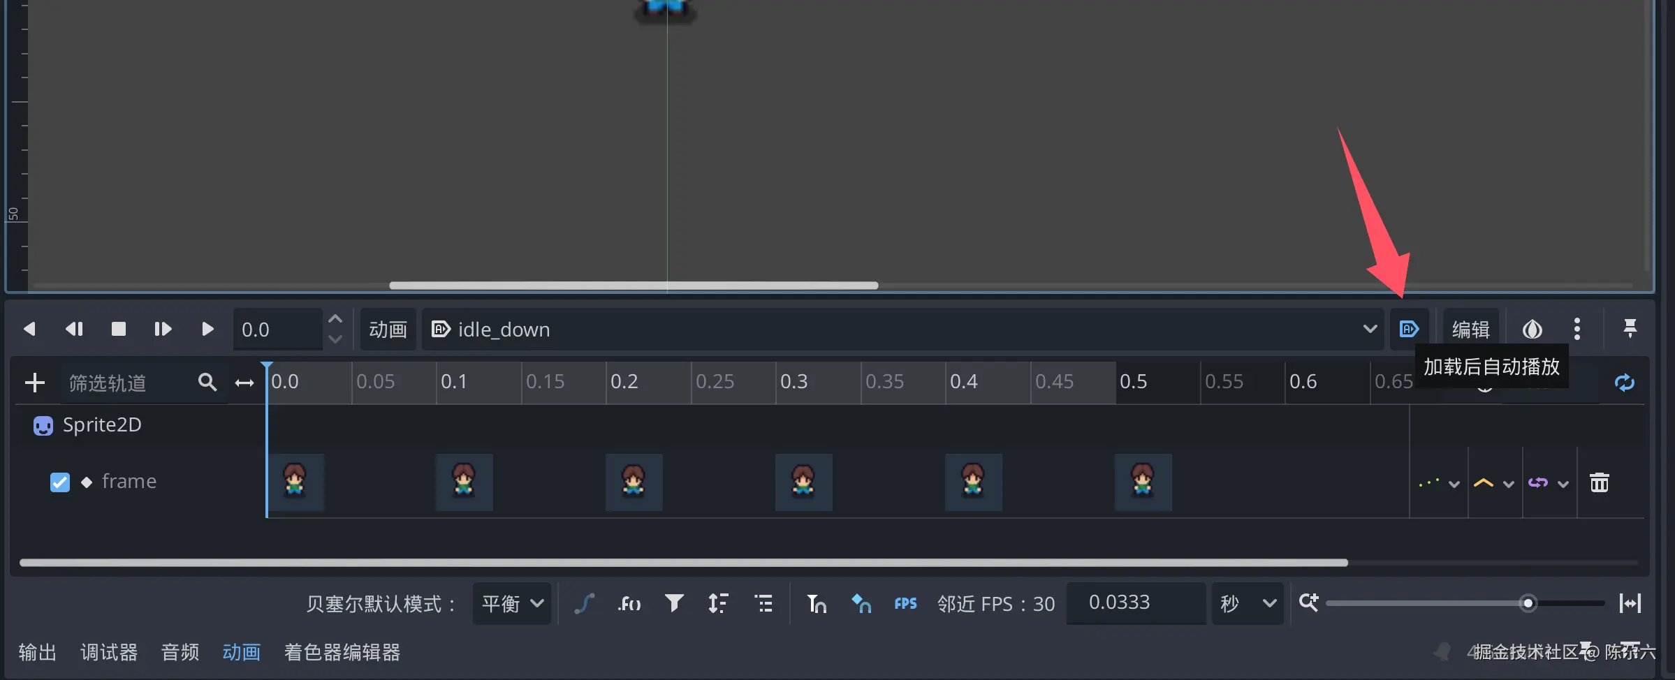
Task: Select the frame track label
Action: coord(129,482)
